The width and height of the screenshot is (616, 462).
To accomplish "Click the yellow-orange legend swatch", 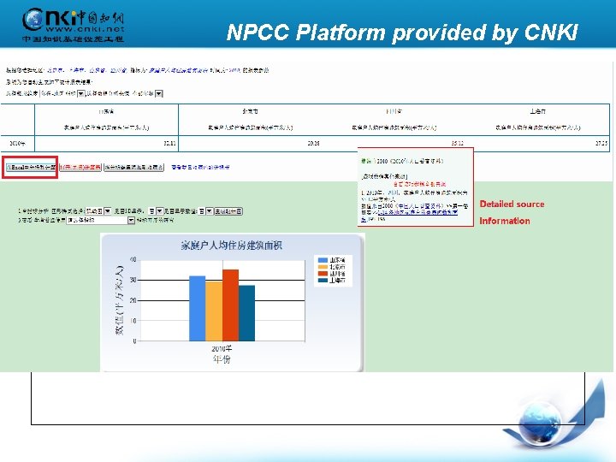I will click(323, 267).
